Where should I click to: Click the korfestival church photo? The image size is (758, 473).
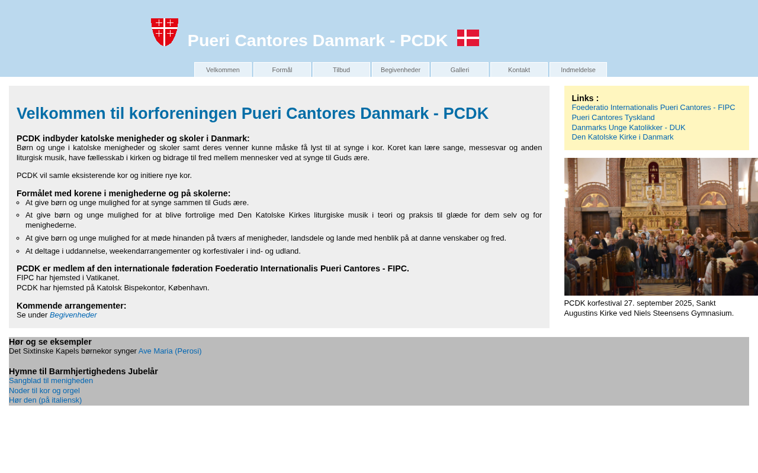coord(661,226)
